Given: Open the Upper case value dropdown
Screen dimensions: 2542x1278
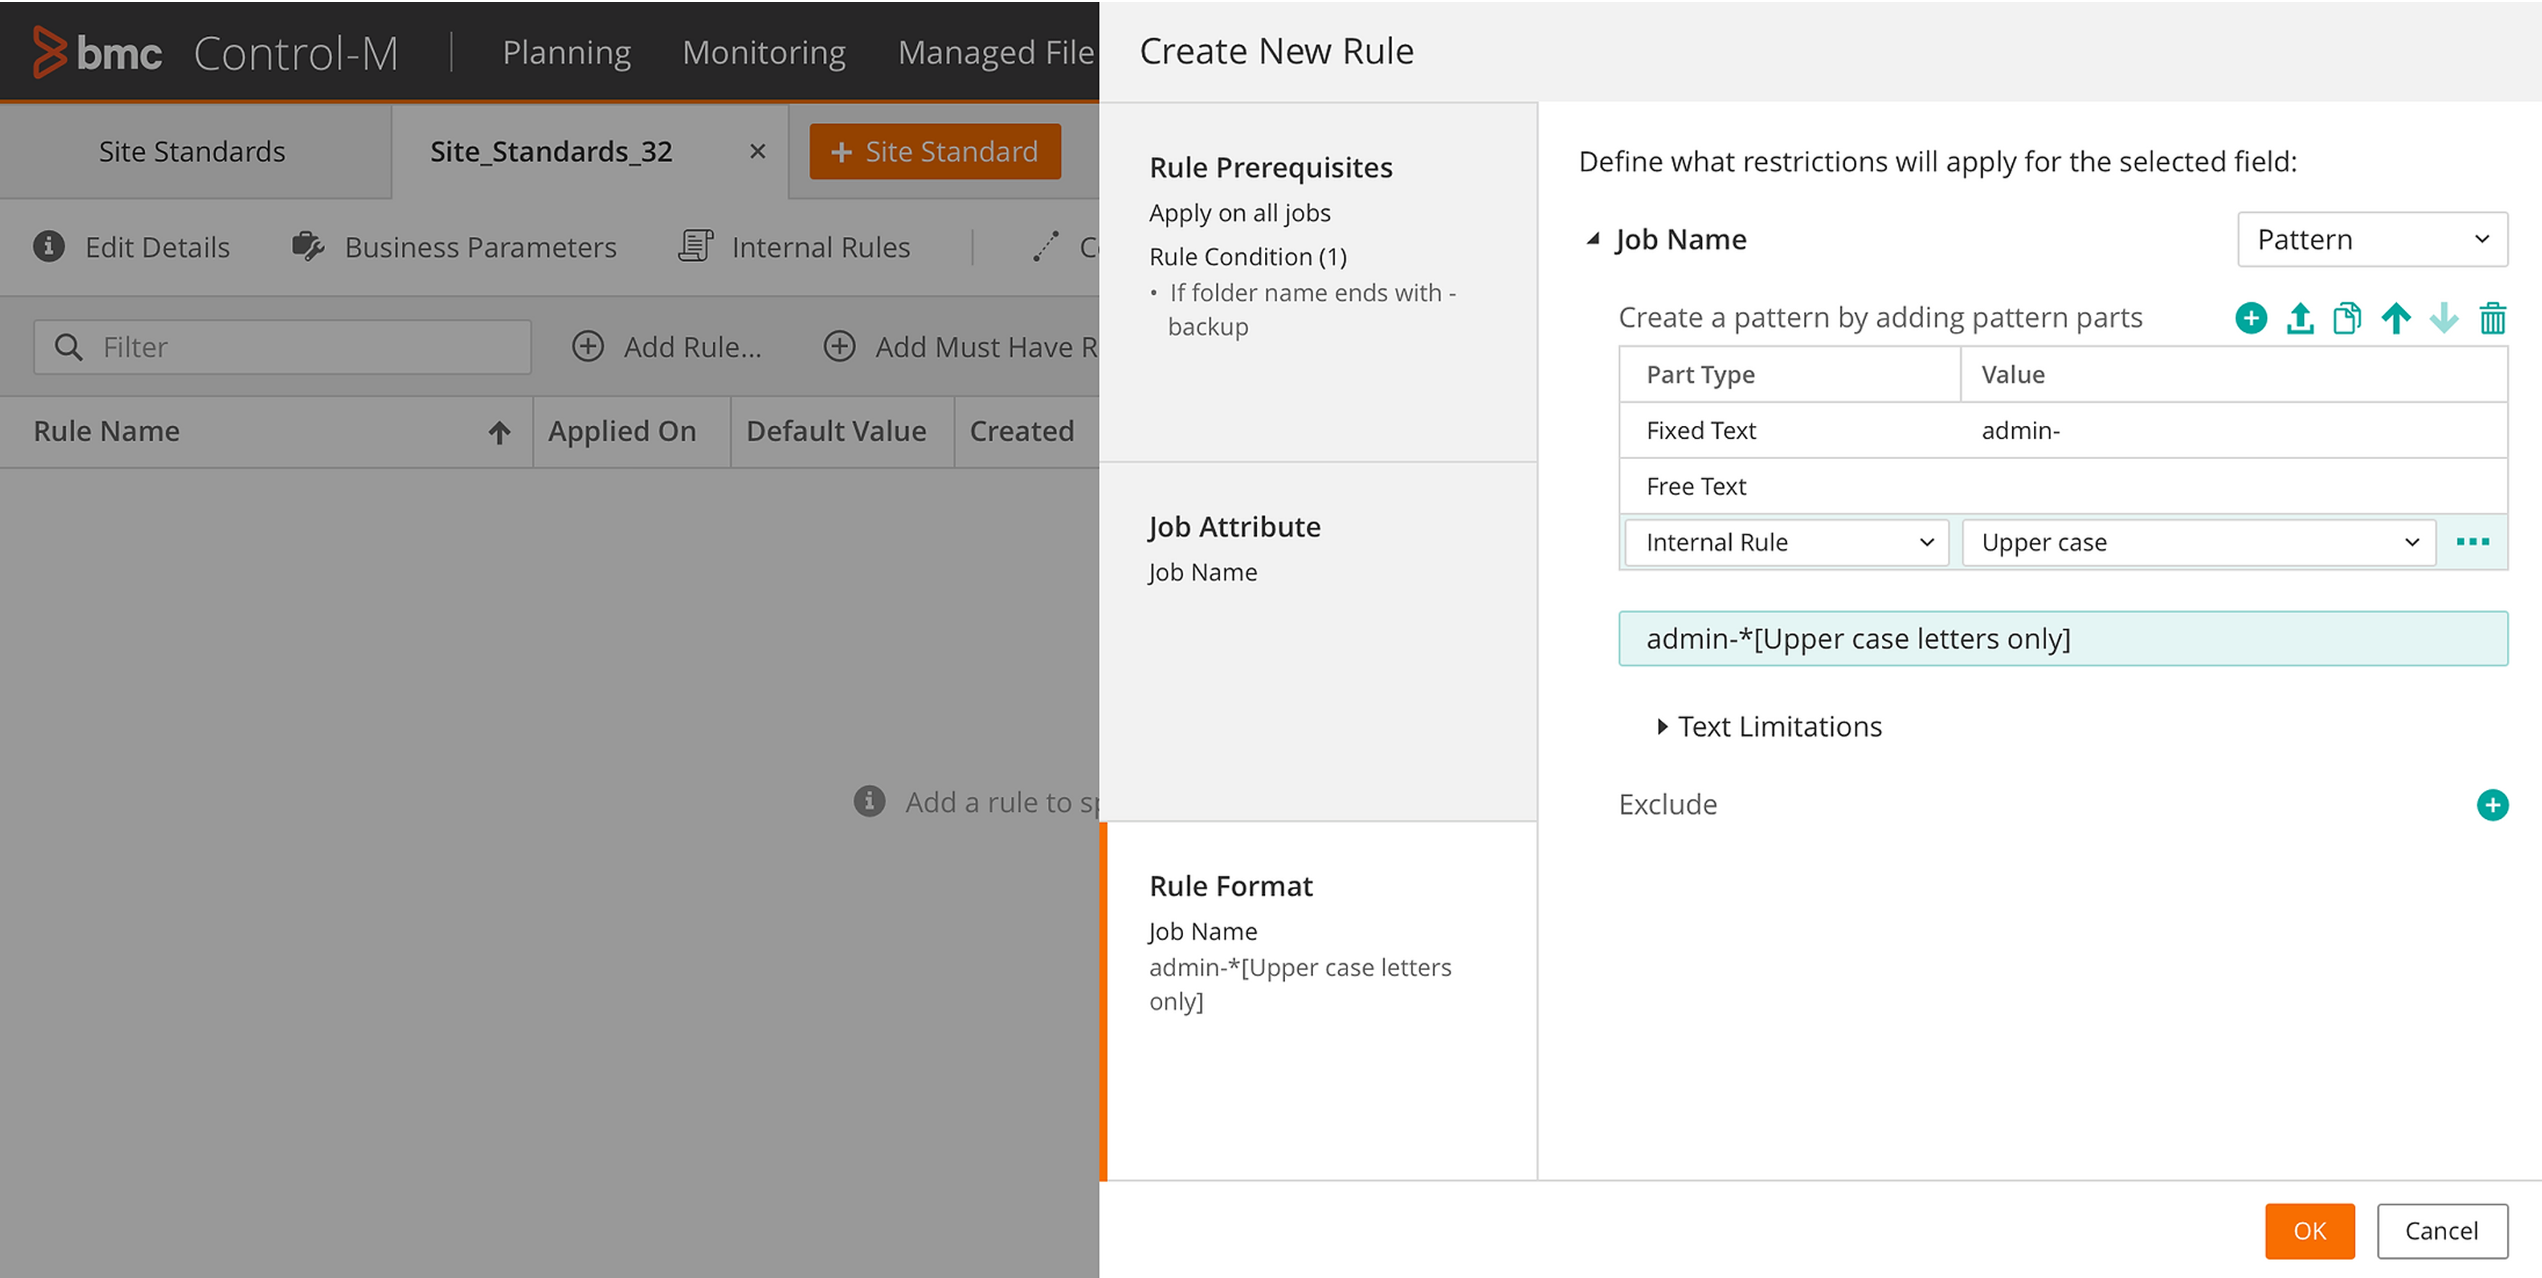Looking at the screenshot, I should (x=2198, y=543).
